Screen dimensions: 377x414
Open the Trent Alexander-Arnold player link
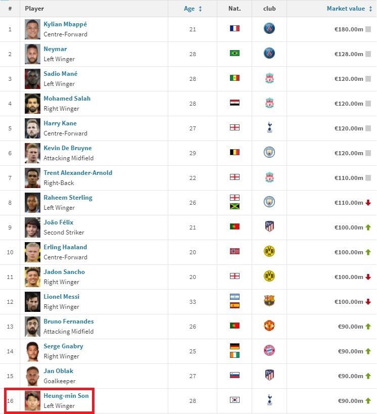78,173
